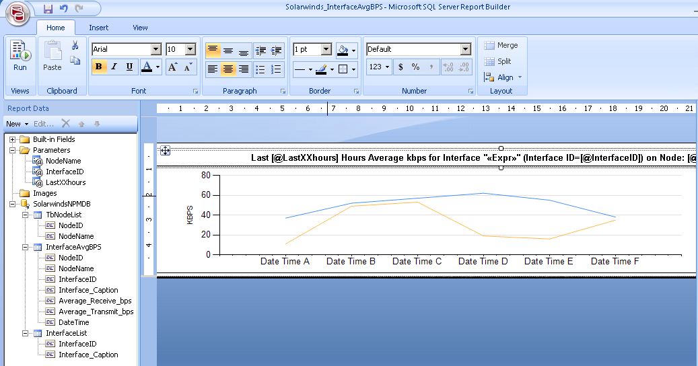This screenshot has width=698, height=366.
Task: Redo the last undone action
Action: (x=79, y=9)
